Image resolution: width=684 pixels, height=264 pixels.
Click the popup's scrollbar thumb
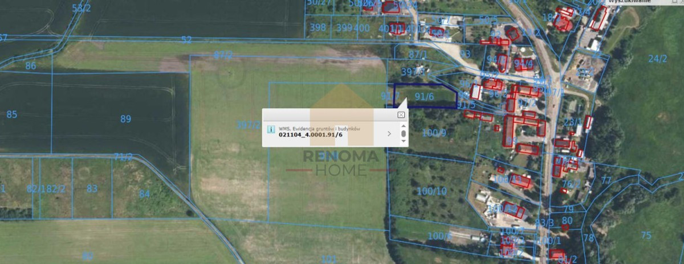coord(404,134)
